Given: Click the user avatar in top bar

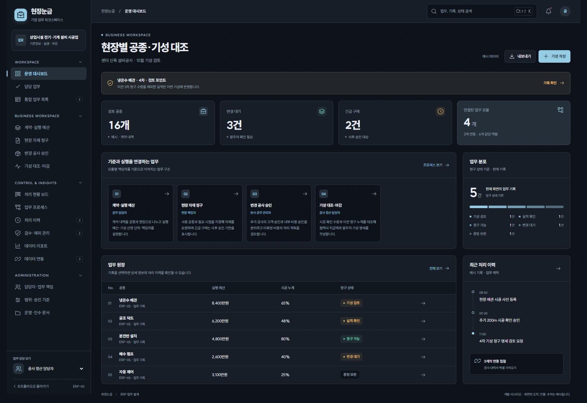Looking at the screenshot, I should click(565, 11).
